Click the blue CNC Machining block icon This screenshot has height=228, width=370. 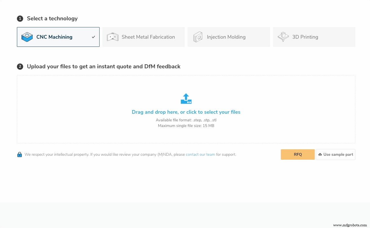[27, 37]
